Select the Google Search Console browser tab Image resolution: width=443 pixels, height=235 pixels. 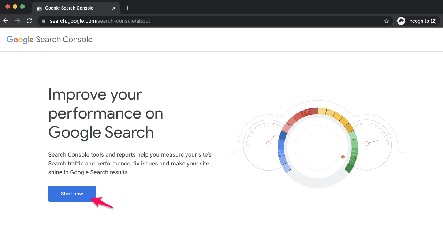tap(70, 8)
